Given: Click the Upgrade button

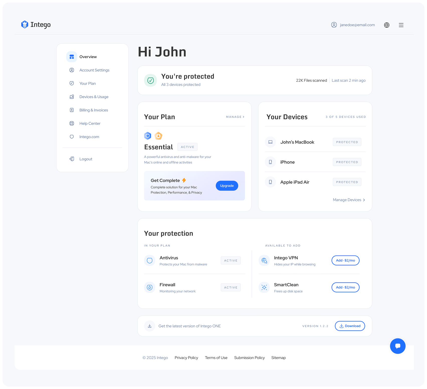Looking at the screenshot, I should pos(227,186).
